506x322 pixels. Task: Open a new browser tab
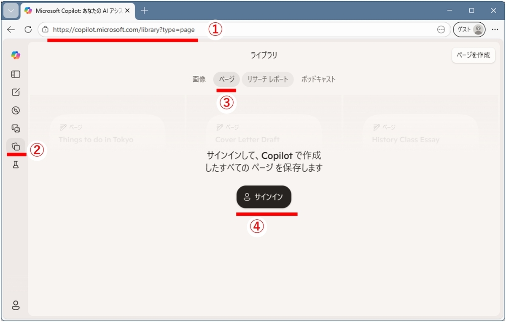145,11
